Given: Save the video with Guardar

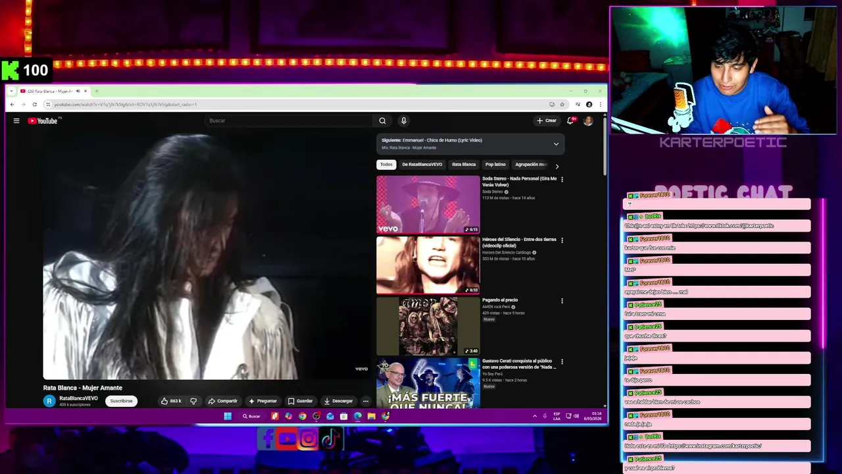Looking at the screenshot, I should click(300, 401).
